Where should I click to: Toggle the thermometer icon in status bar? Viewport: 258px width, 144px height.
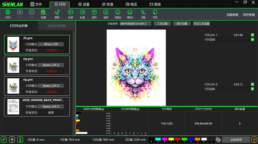[20, 140]
